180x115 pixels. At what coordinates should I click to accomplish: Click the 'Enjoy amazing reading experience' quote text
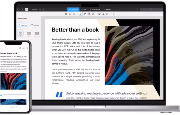coord(107,93)
